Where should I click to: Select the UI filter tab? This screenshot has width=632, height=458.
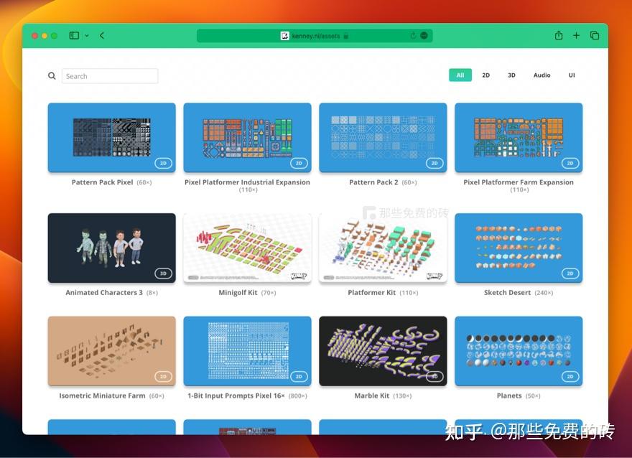[572, 75]
